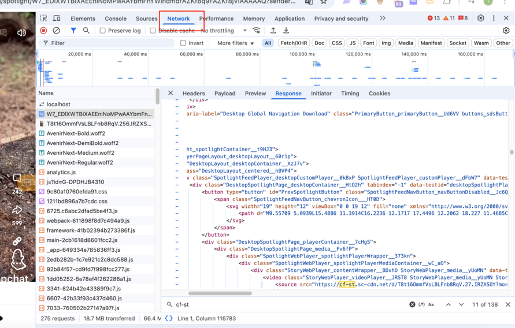Click the export HAR download icon
The image size is (515, 328).
pos(286,31)
